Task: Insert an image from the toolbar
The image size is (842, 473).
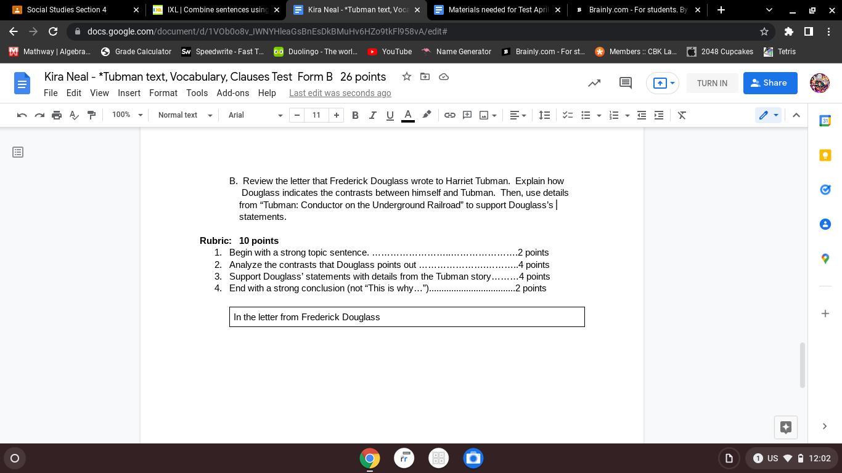Action: [484, 115]
